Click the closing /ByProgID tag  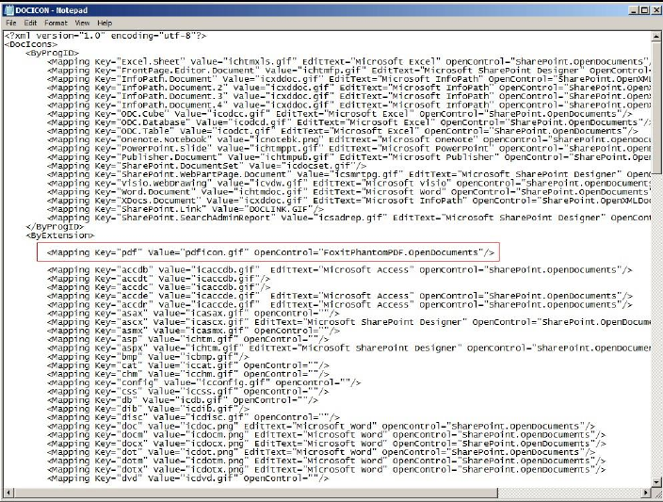pyautogui.click(x=55, y=226)
